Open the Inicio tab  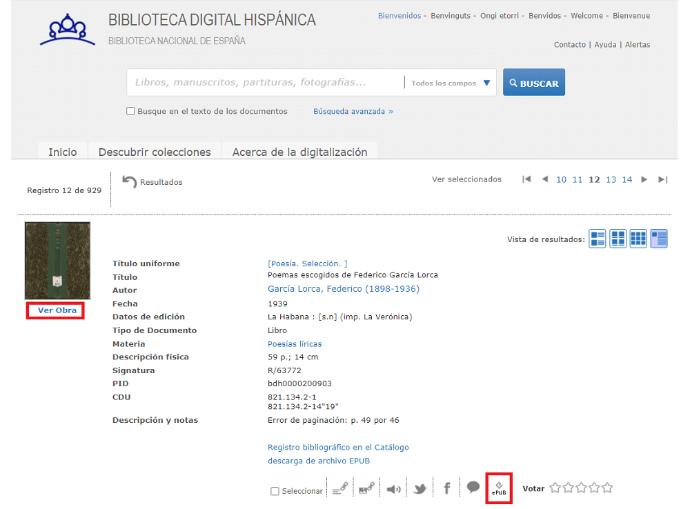tap(63, 152)
